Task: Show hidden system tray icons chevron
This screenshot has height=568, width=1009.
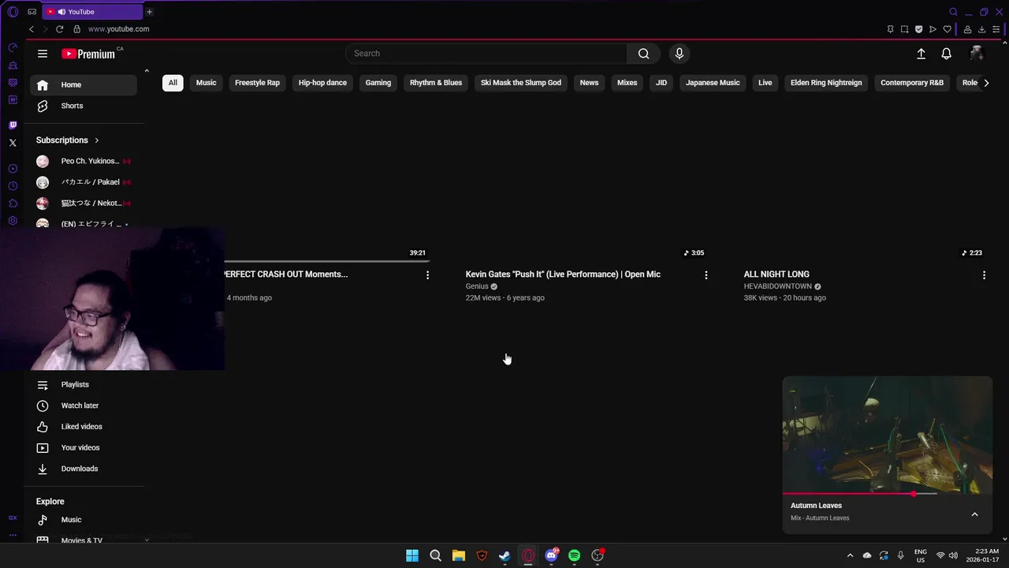Action: tap(850, 555)
